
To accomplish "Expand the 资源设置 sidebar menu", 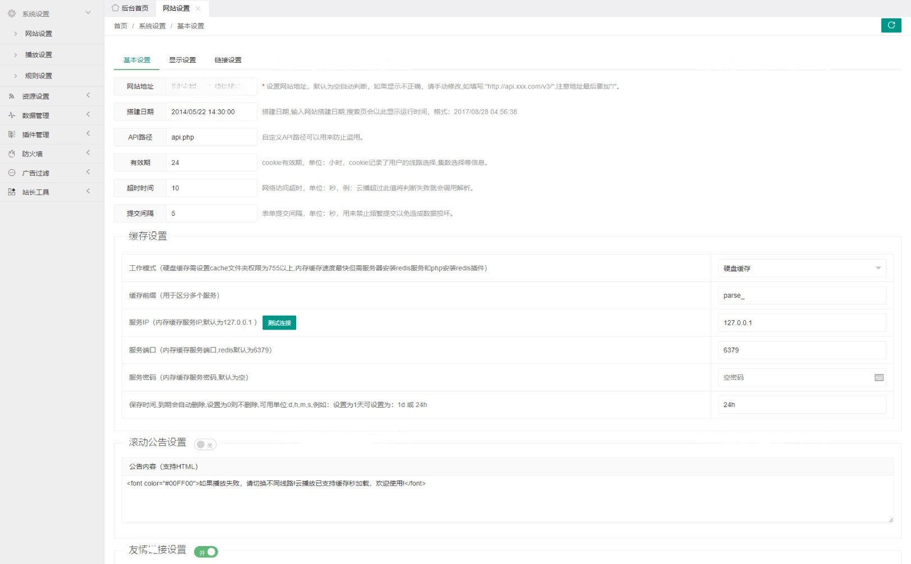I will 88,95.
